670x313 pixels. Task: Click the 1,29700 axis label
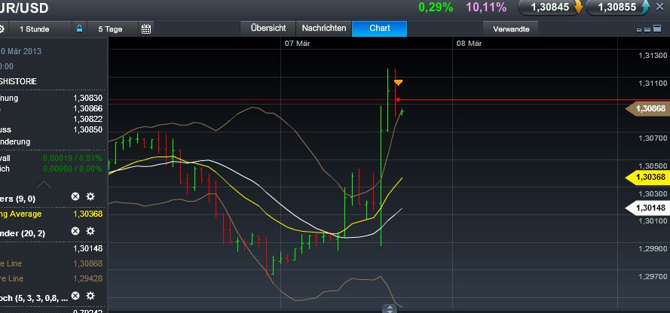coord(653,277)
